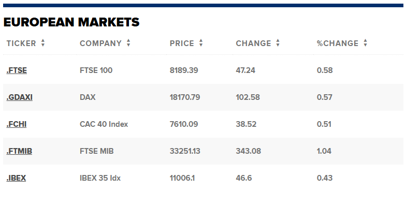Click the %CHANGE column sort arrows icon
This screenshot has width=406, height=205.
point(366,43)
